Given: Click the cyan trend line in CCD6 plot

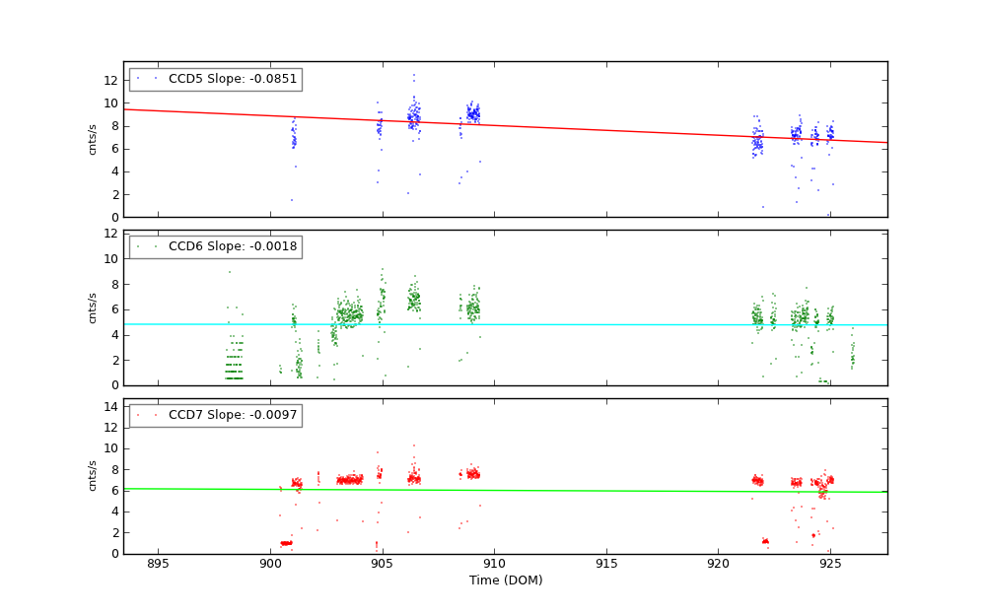Looking at the screenshot, I should [592, 324].
